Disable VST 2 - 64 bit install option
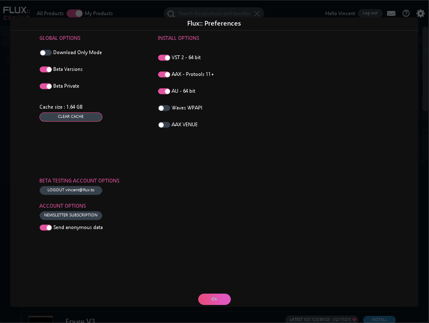429x323 pixels. click(164, 58)
